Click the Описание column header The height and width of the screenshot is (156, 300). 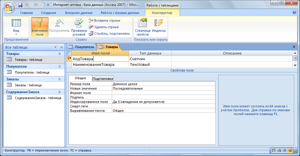point(232,53)
